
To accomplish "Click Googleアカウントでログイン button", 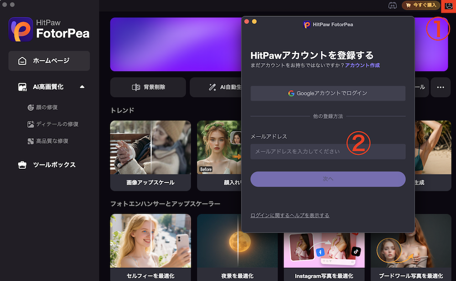I will [328, 93].
